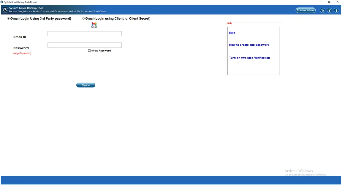Select Gmail login using Client Id, Client Secret
The image size is (342, 185).
click(x=83, y=18)
